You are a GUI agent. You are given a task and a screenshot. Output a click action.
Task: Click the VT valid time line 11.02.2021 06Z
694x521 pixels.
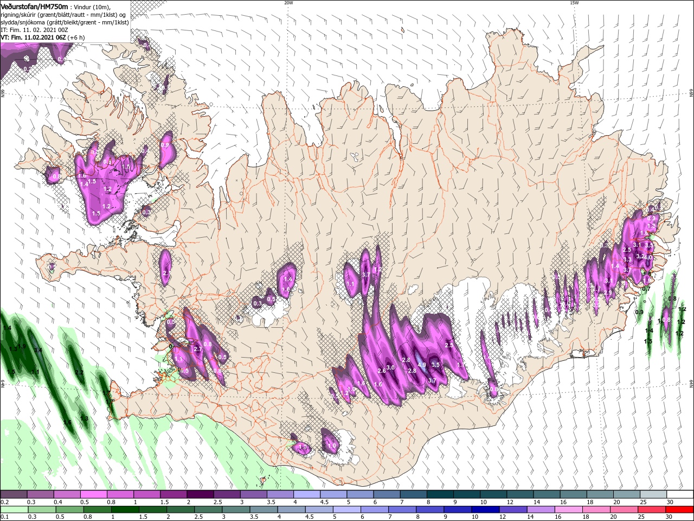click(42, 37)
